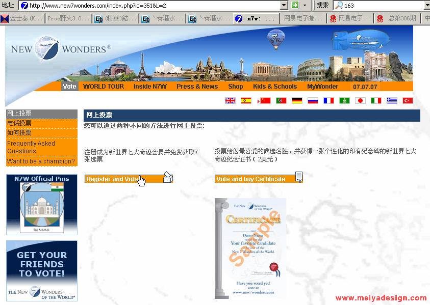Switch to the 总第386期 browser tab
This screenshot has width=430, height=305.
click(x=398, y=19)
